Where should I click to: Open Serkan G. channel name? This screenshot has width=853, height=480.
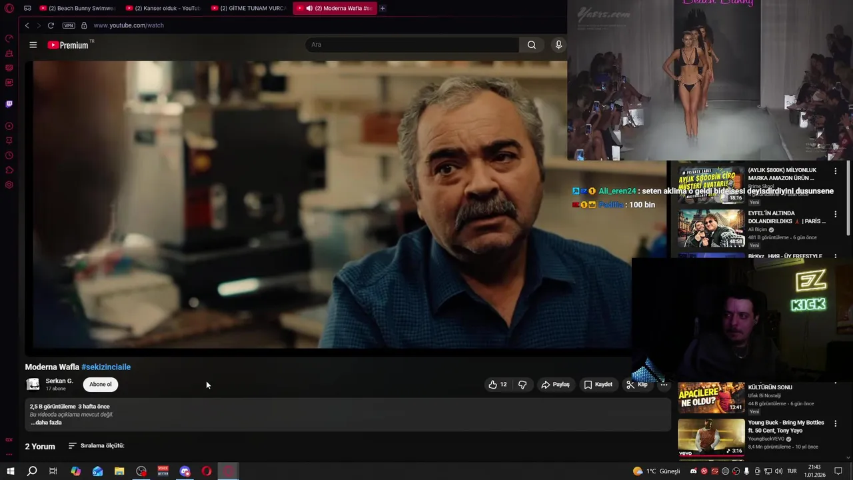tap(59, 381)
